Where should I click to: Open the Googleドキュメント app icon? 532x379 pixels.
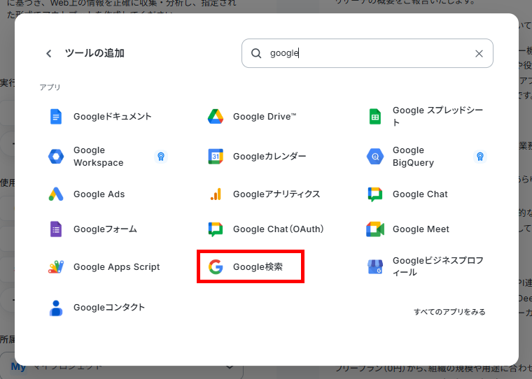(56, 117)
